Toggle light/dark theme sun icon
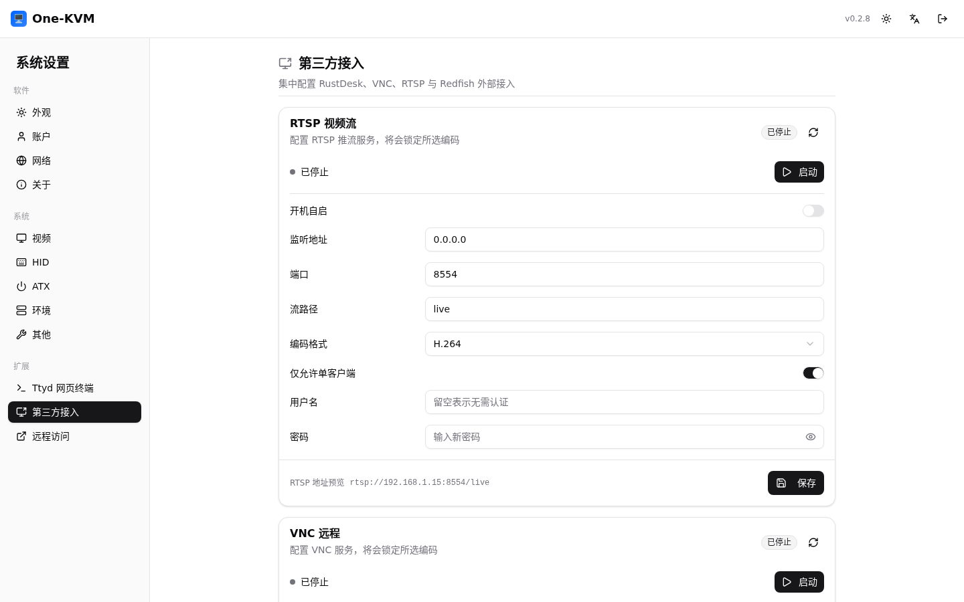 click(886, 19)
